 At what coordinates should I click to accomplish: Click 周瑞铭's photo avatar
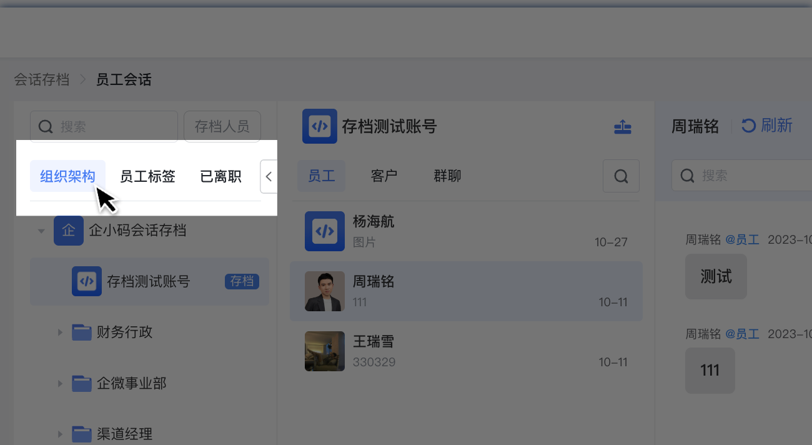pyautogui.click(x=325, y=291)
